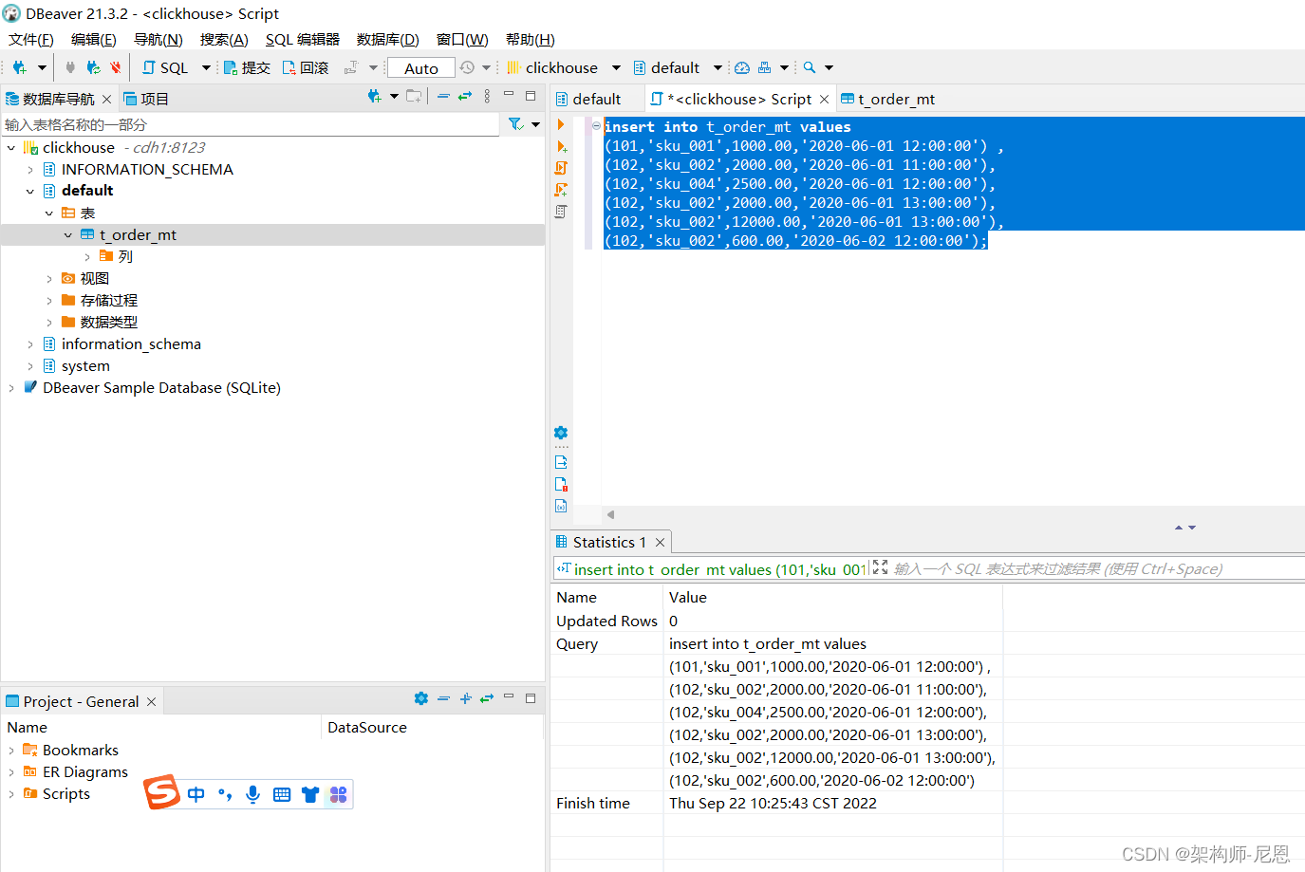Viewport: 1305px width, 872px height.
Task: Open the 导航(N) menu
Action: [158, 39]
